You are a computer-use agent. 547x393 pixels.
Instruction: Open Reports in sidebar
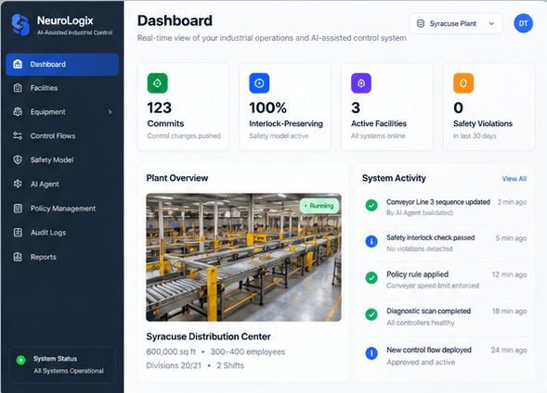tap(62, 257)
